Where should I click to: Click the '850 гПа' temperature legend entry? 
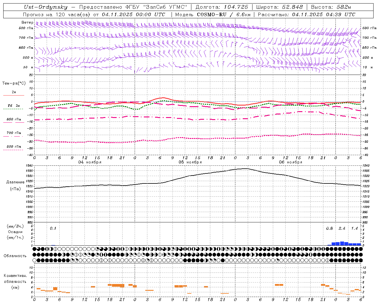click(x=14, y=119)
